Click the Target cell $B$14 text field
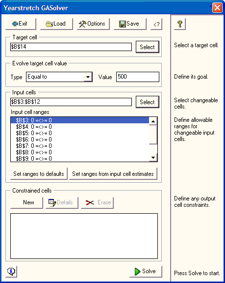225x283 pixels. pos(71,47)
